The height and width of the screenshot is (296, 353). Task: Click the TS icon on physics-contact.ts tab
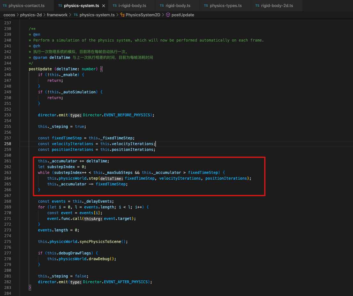[x=5, y=6]
